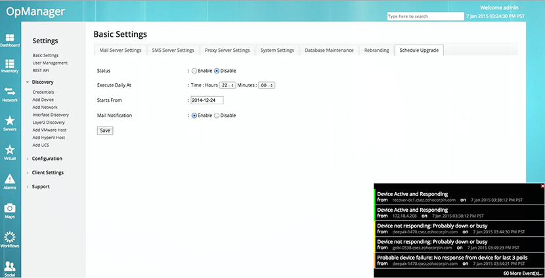Open the Social people icon
The height and width of the screenshot is (278, 545).
point(10,269)
